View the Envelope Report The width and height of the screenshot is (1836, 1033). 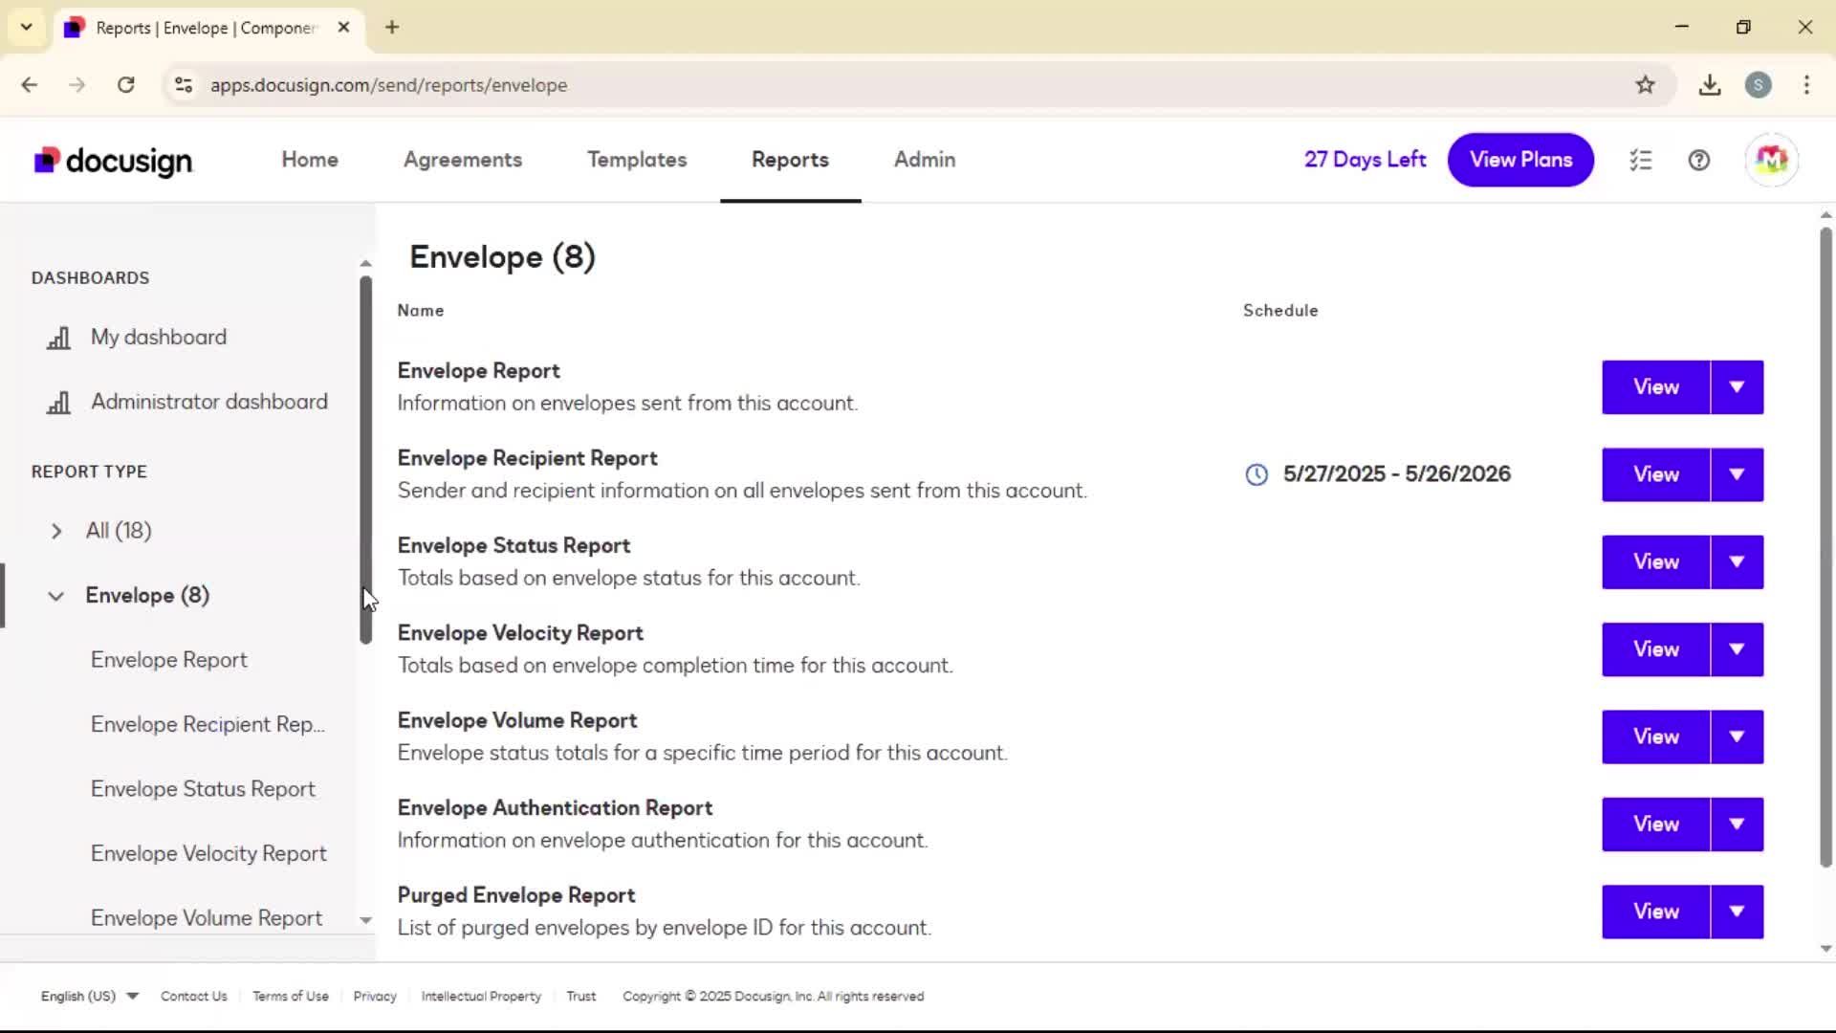point(1656,387)
